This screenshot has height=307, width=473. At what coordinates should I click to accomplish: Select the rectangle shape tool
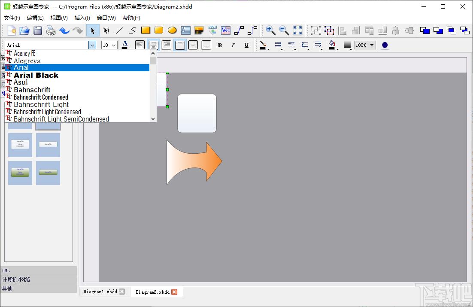146,30
